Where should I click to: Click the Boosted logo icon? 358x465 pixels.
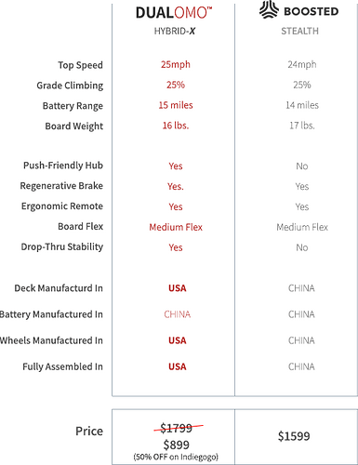(x=269, y=9)
